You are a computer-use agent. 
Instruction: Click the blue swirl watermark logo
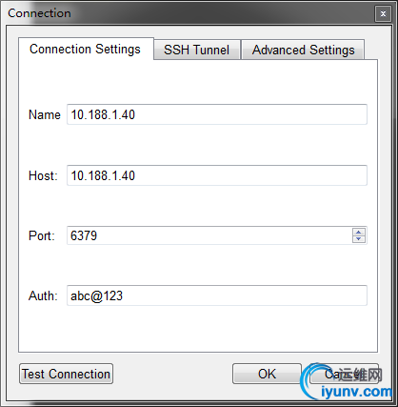click(x=311, y=381)
